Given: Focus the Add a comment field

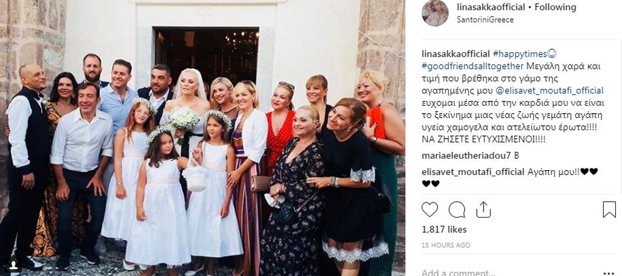Looking at the screenshot, I should click(x=508, y=273).
